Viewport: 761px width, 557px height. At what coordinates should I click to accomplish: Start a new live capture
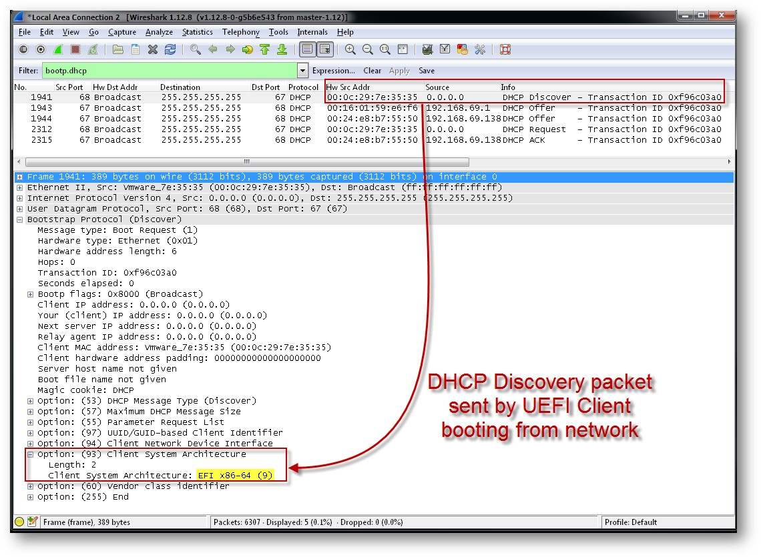(x=58, y=49)
